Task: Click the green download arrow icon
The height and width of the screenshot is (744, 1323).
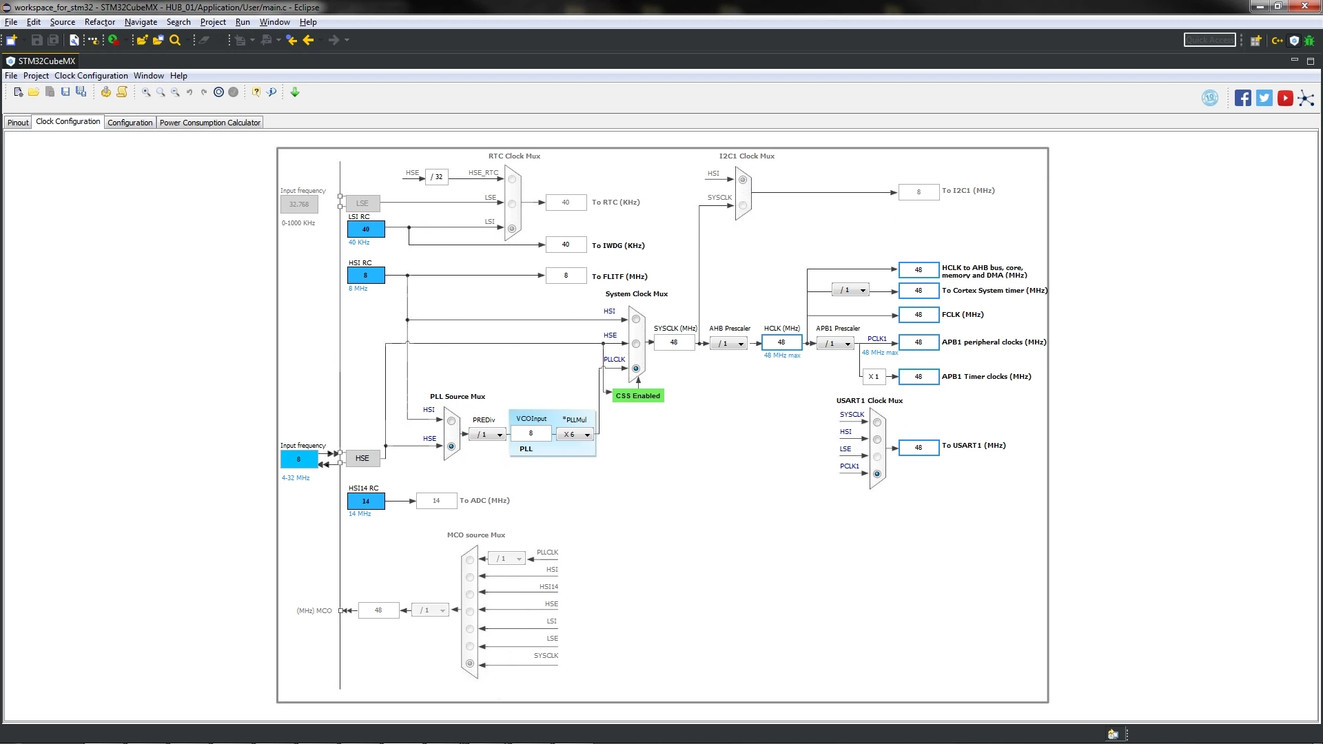Action: coord(295,92)
